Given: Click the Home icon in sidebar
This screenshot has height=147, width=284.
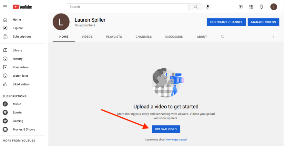Looking at the screenshot, I should coord(5,20).
